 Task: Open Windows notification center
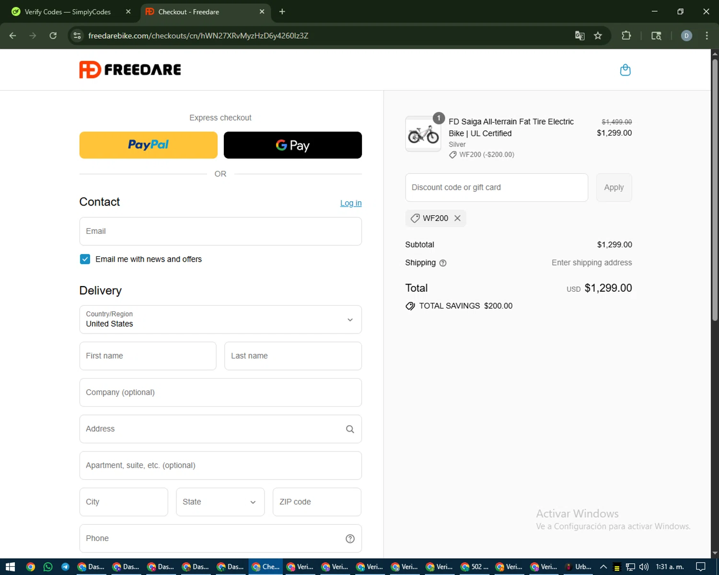tap(701, 567)
